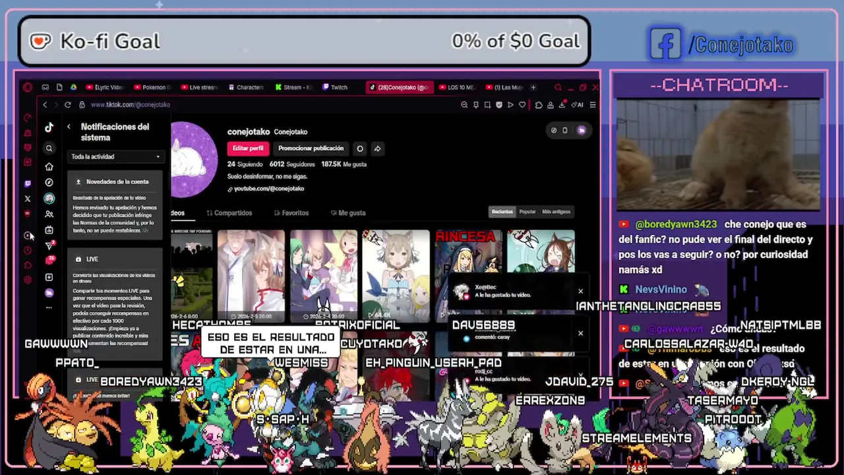Open the youtube.com/@conejotako bio link
Viewport: 844px width, 475px height.
click(x=266, y=189)
